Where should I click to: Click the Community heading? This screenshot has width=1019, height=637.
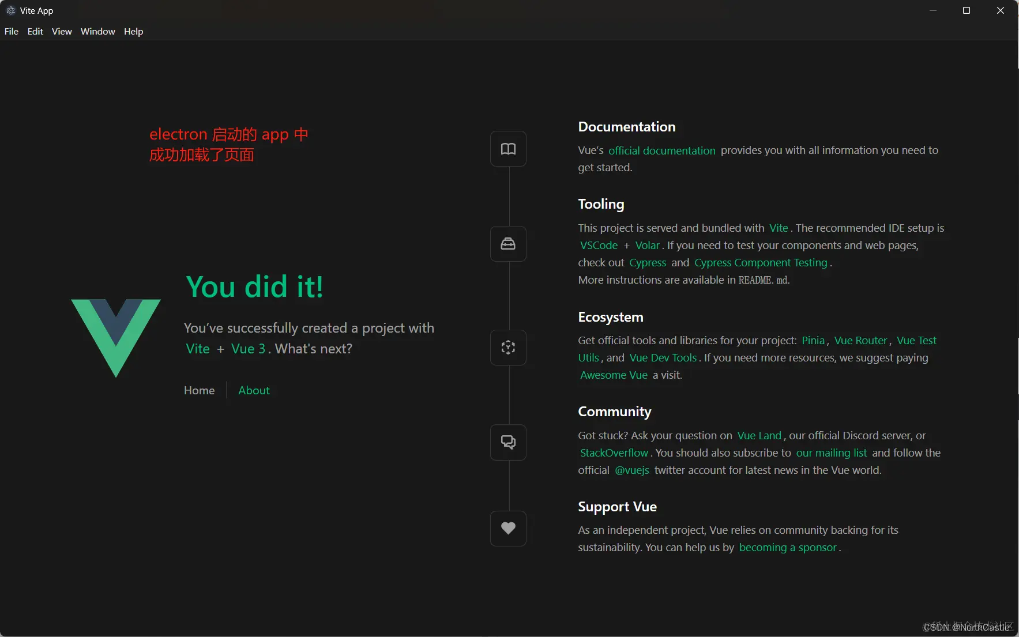point(615,412)
